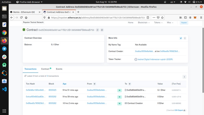This screenshot has width=204, height=115.
Task: Go back to previous page
Action: (x=12, y=18)
